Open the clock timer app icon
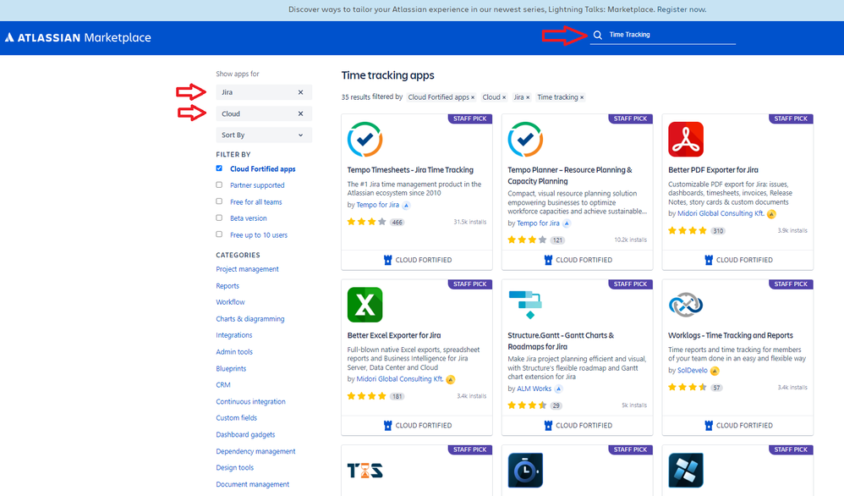The height and width of the screenshot is (496, 844). [x=525, y=471]
